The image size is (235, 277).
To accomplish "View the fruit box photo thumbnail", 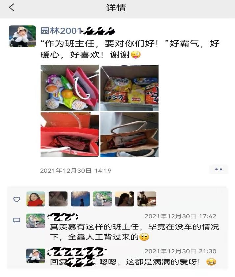I will click(70, 88).
